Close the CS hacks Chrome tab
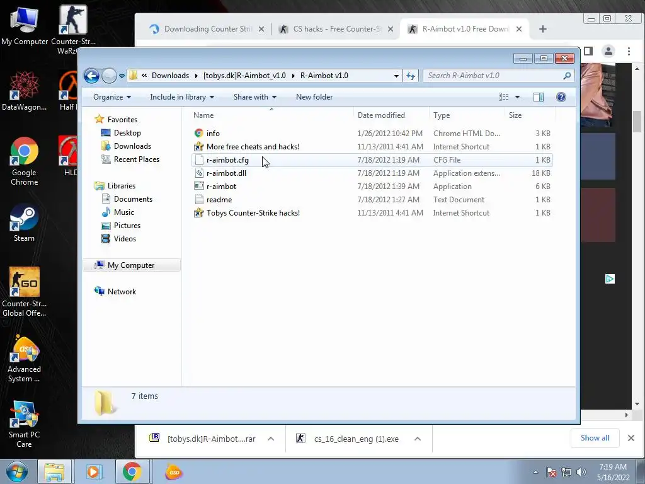Viewport: 645px width, 484px height. [x=391, y=29]
